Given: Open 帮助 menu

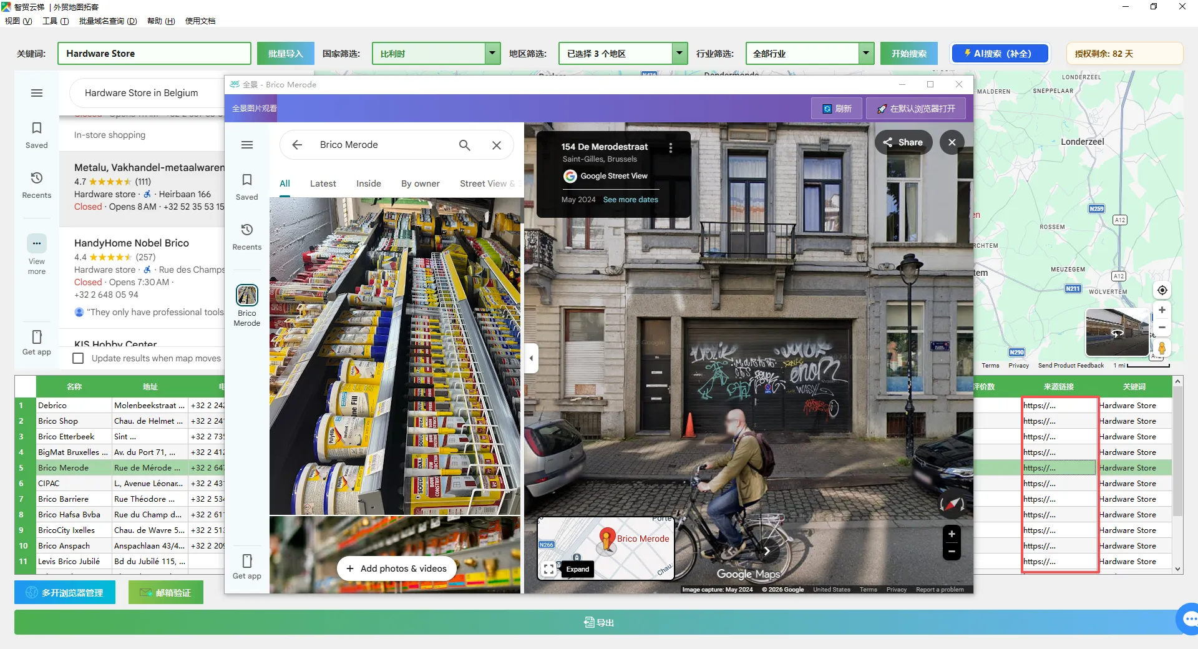Looking at the screenshot, I should pyautogui.click(x=161, y=21).
